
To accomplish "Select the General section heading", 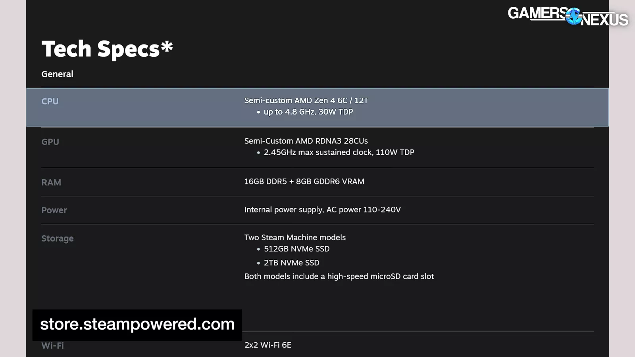I will tap(57, 74).
